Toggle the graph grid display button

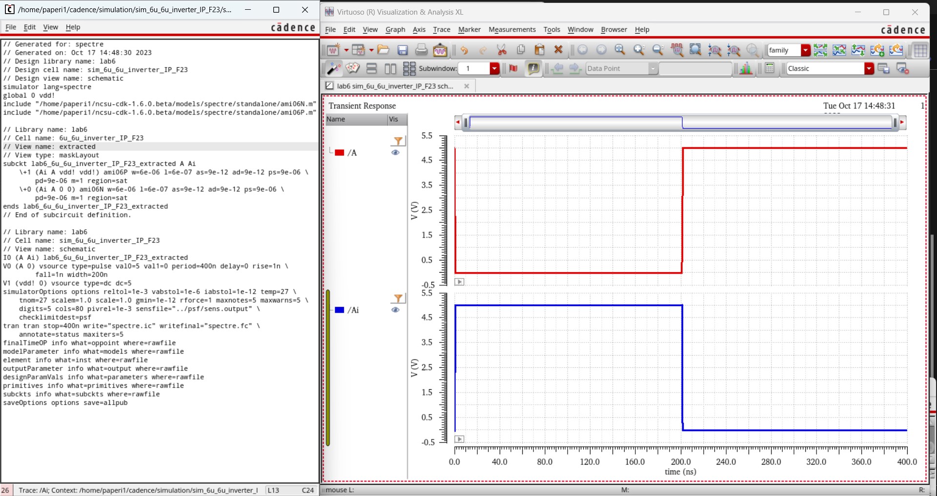pos(920,50)
